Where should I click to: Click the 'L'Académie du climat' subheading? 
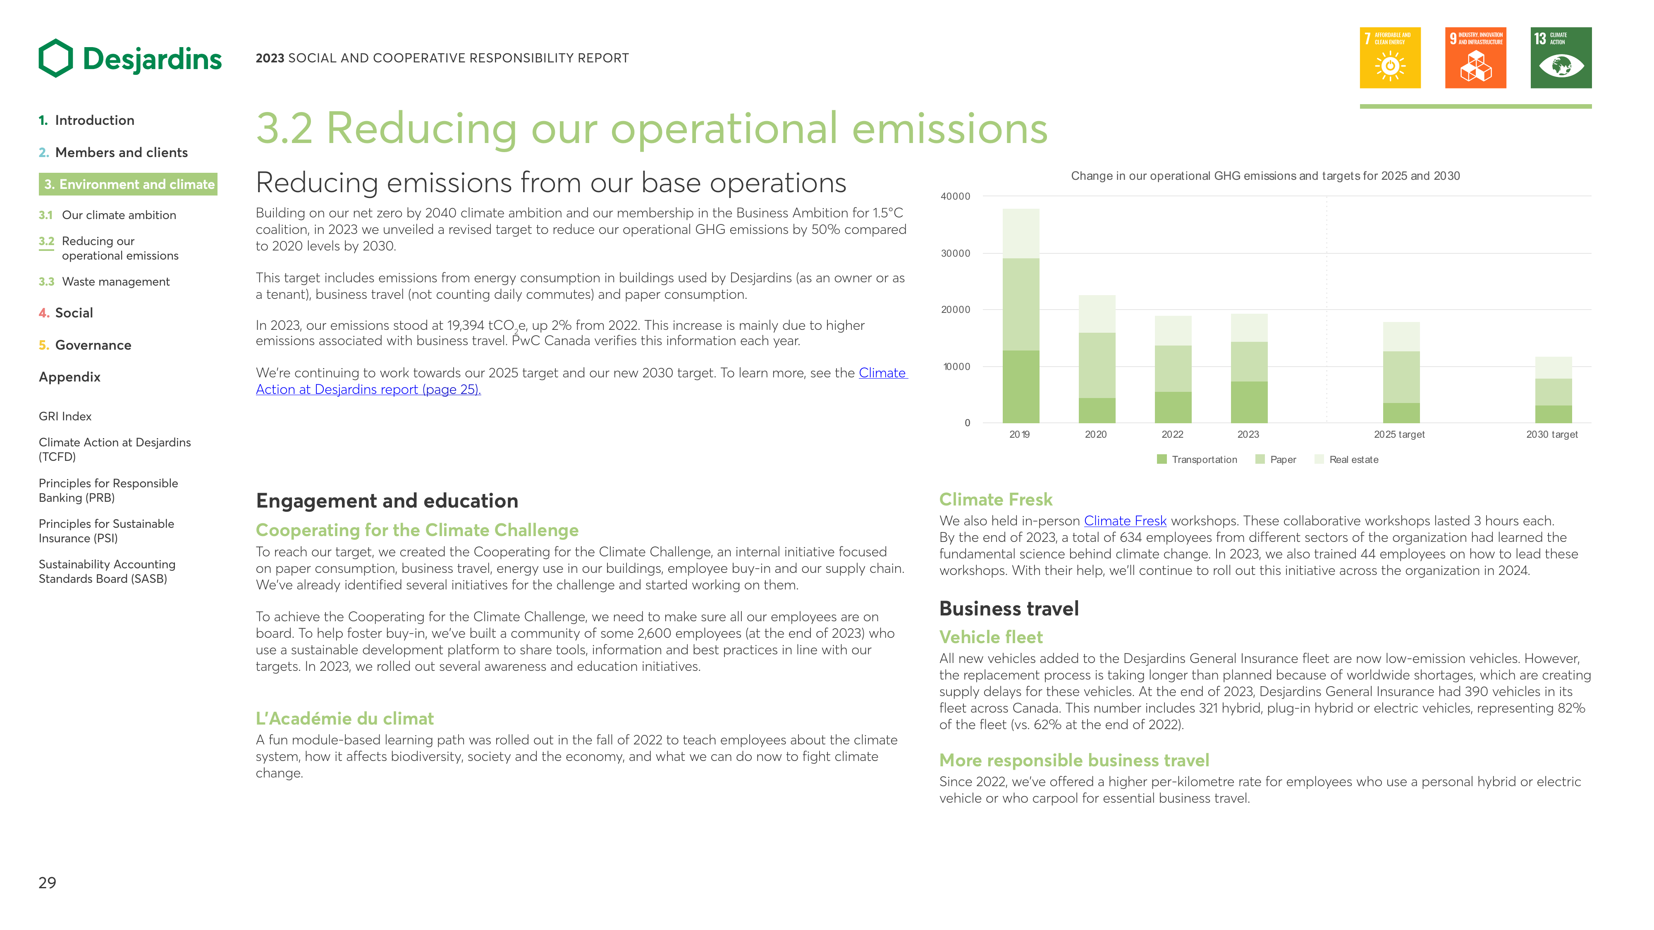pos(345,719)
